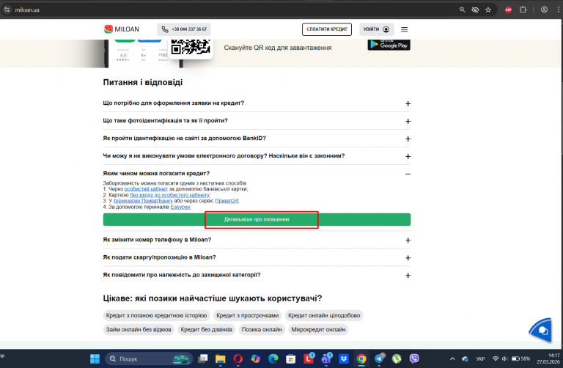Click the 'Сплатити кредит' button
This screenshot has width=563, height=368.
327,29
